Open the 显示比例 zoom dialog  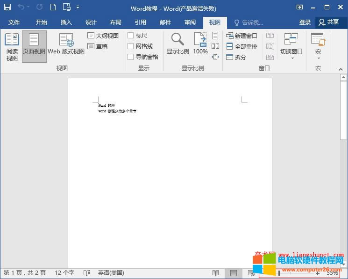click(178, 44)
